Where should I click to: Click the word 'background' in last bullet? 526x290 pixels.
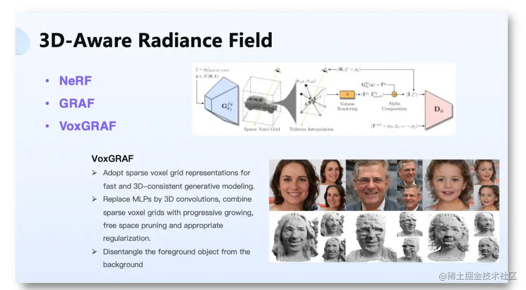(123, 265)
